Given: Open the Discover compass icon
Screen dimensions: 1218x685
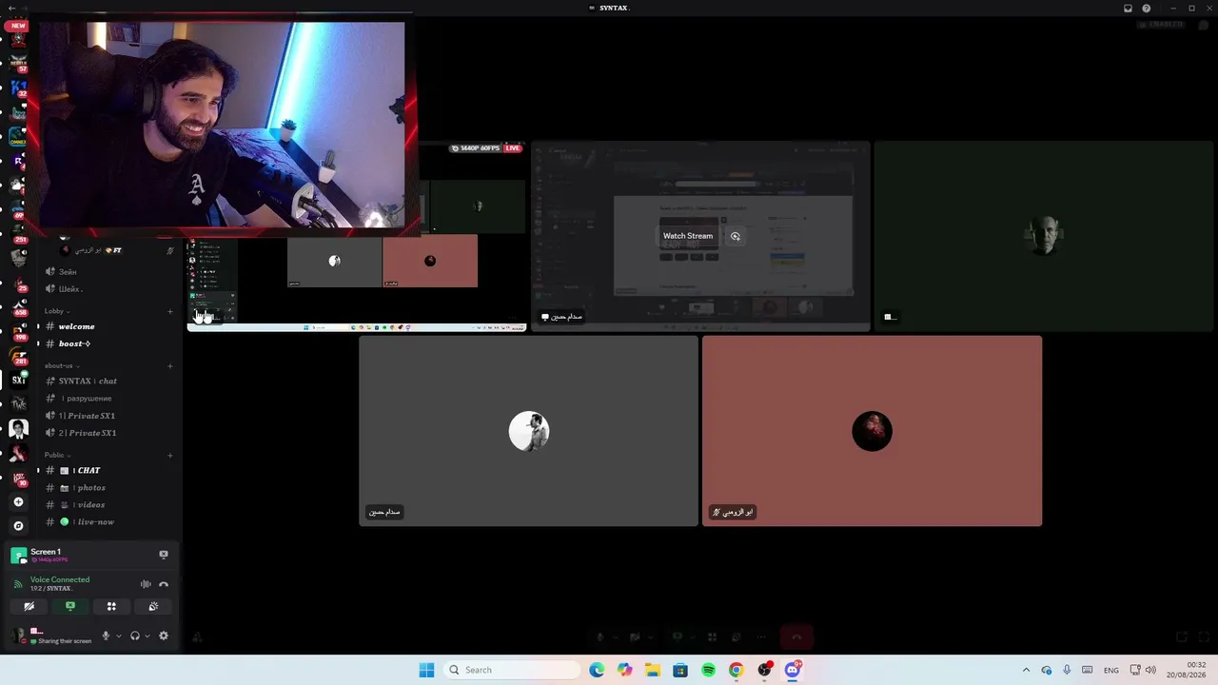Looking at the screenshot, I should pos(18,526).
